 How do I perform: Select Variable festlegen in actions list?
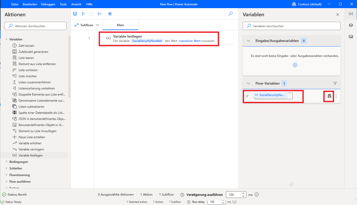[x=34, y=155]
